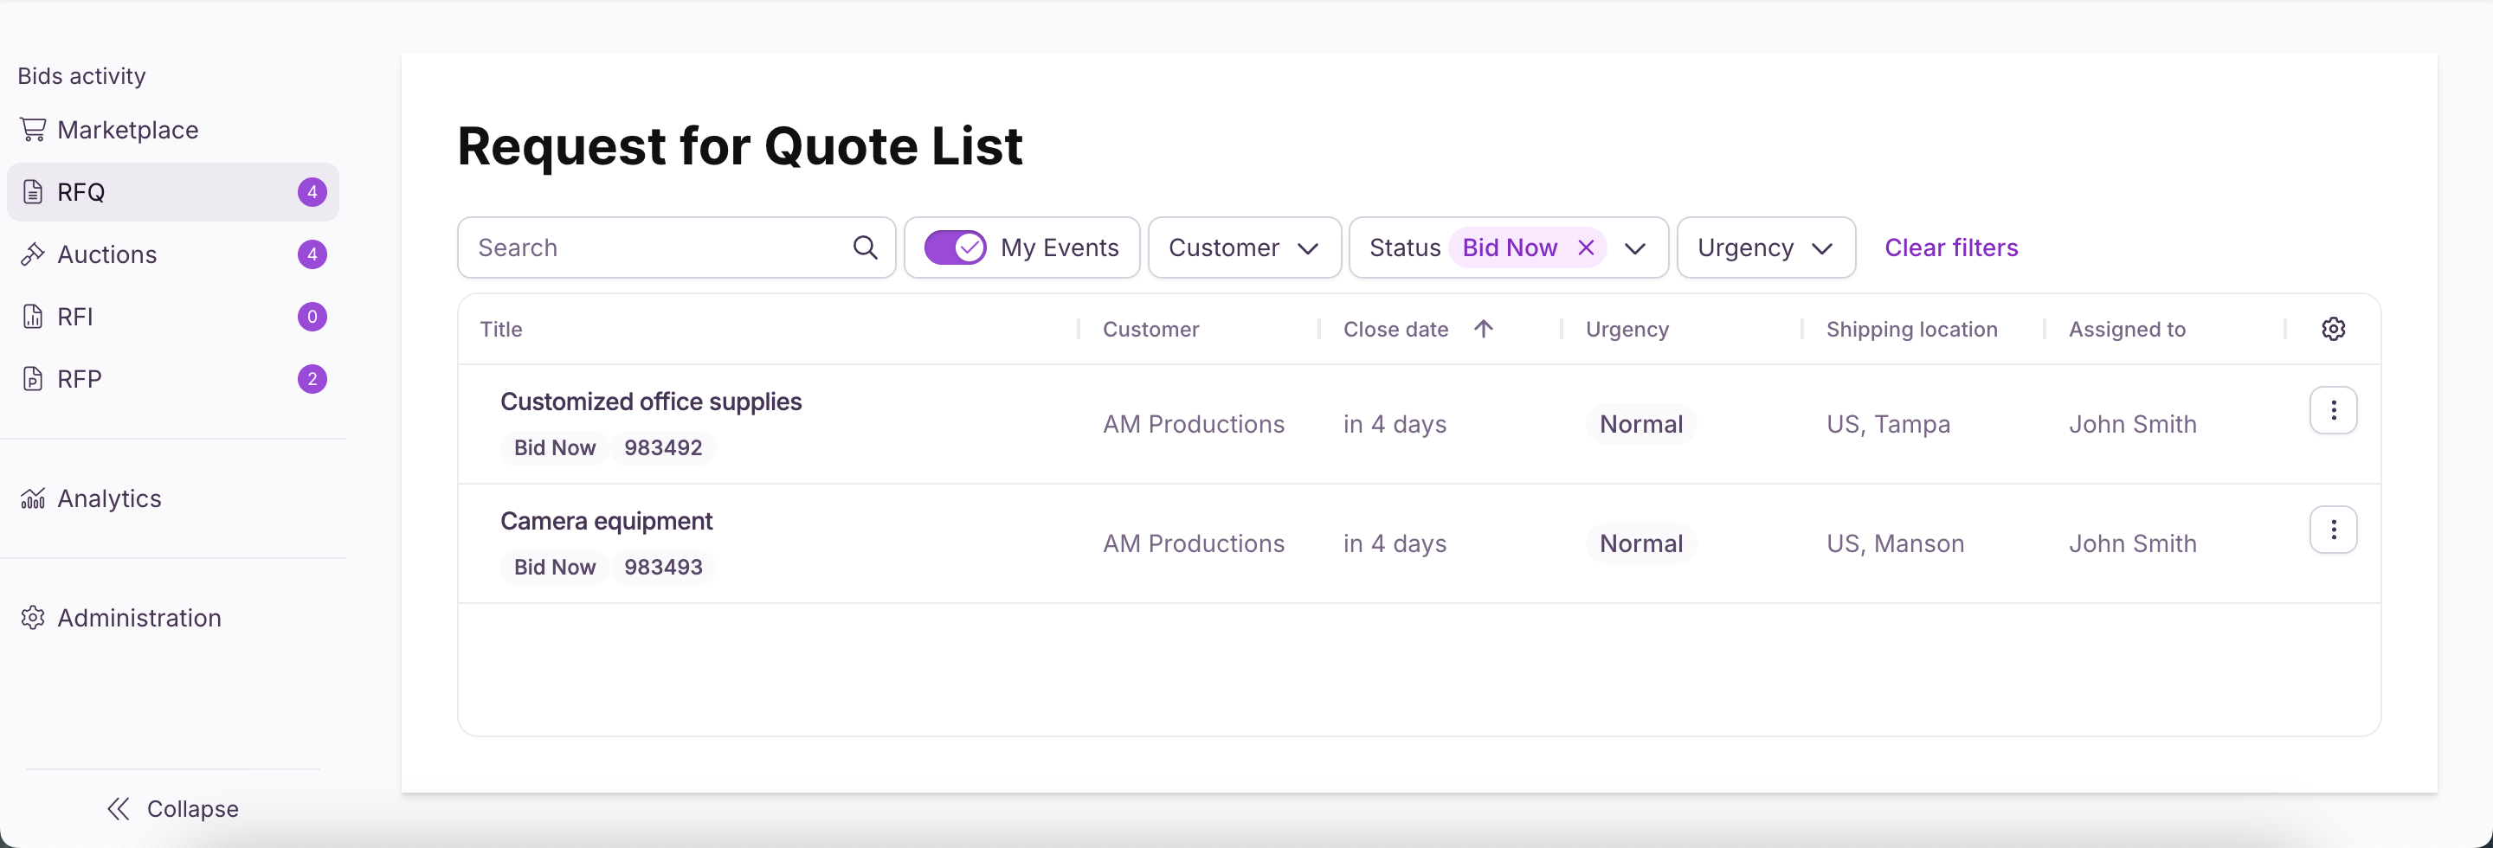This screenshot has width=2493, height=848.
Task: Click 'in 4 days' for Customized office supplies
Action: click(1395, 425)
